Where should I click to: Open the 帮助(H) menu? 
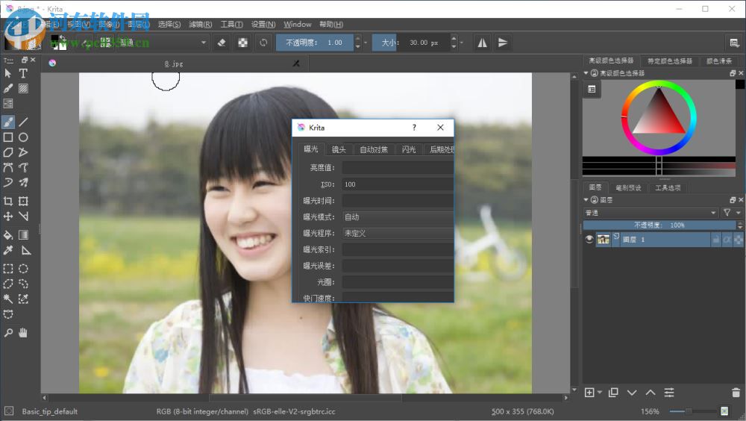(331, 25)
